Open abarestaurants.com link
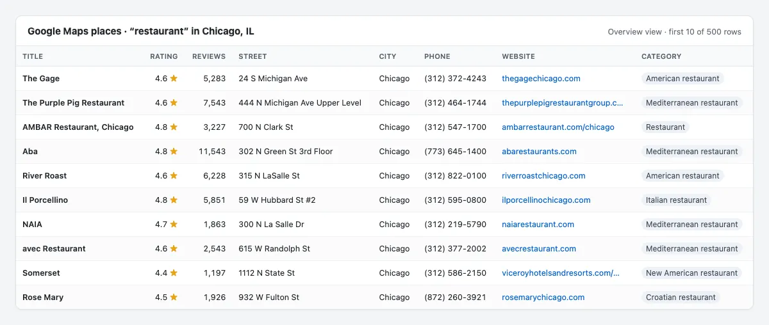The width and height of the screenshot is (769, 325). [x=539, y=152]
